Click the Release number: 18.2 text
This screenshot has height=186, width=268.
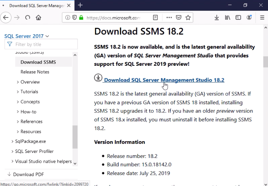click(x=132, y=156)
